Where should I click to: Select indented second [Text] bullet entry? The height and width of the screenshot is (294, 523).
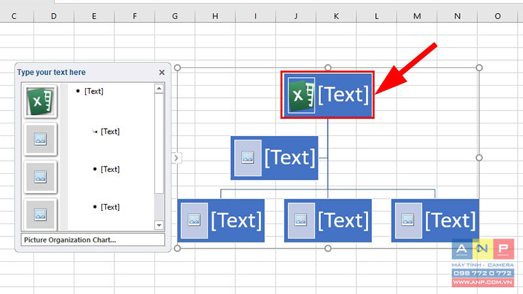point(110,132)
